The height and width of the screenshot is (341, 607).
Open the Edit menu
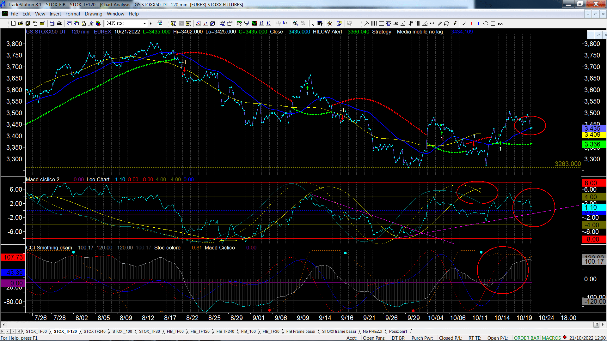pos(27,14)
